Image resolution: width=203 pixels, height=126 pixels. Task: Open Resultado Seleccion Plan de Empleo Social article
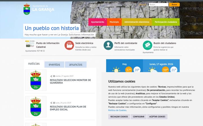[x=68, y=108]
